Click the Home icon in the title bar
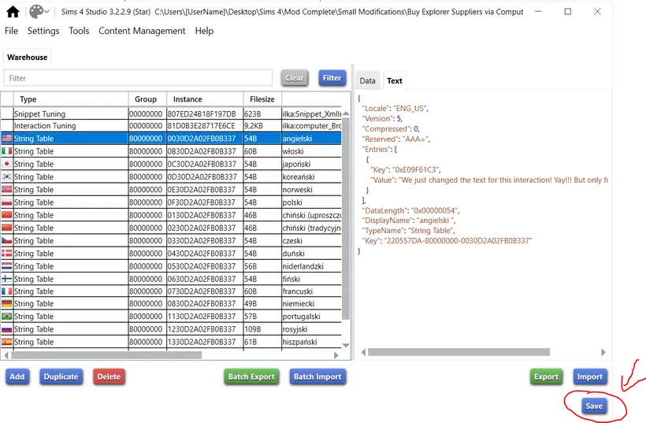Image resolution: width=646 pixels, height=423 pixels. [x=13, y=12]
